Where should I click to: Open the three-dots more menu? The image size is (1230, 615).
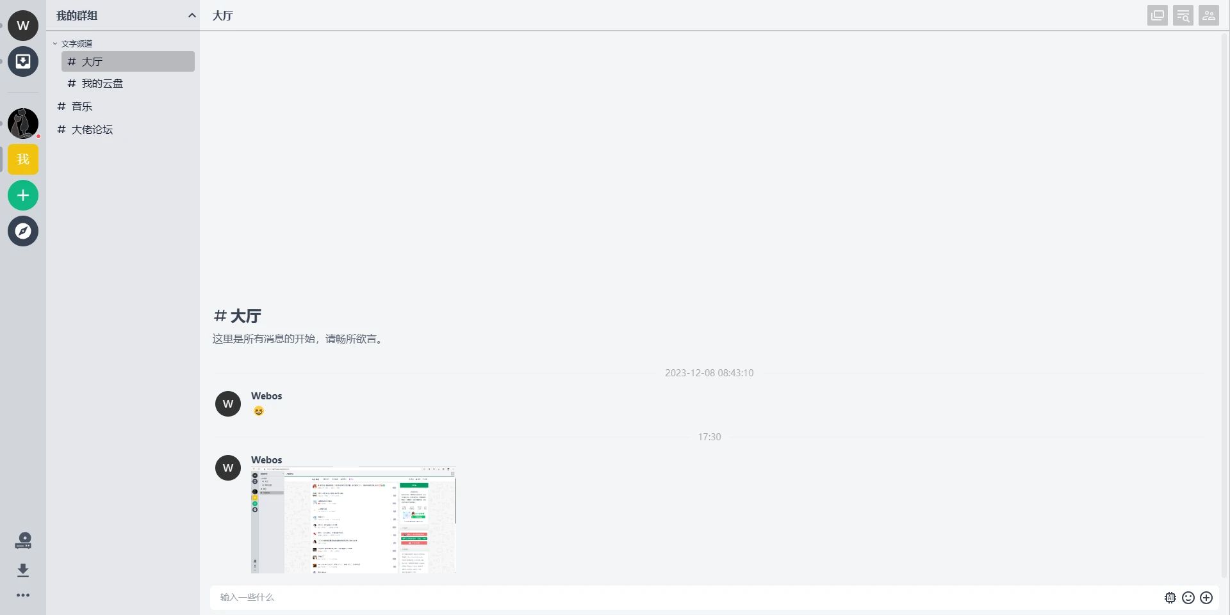point(23,595)
